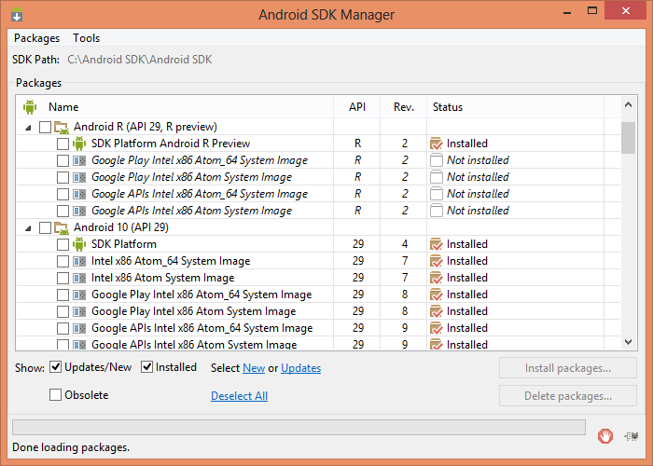The width and height of the screenshot is (653, 466).
Task: Click the Android 10 folder icon
Action: point(62,227)
